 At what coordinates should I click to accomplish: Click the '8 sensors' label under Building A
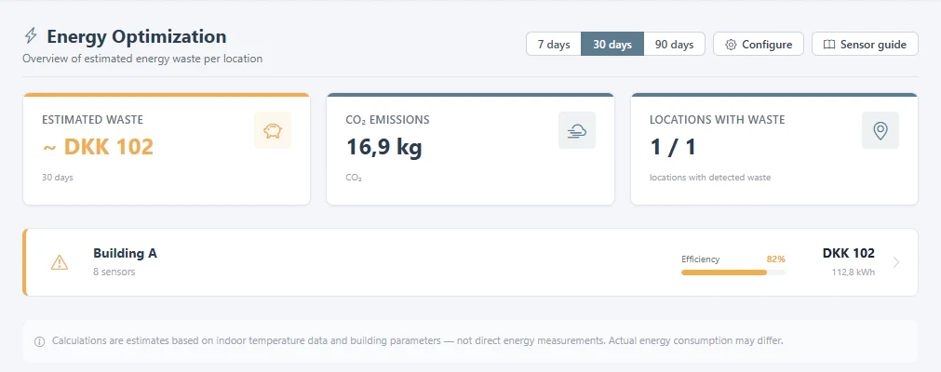tap(114, 272)
